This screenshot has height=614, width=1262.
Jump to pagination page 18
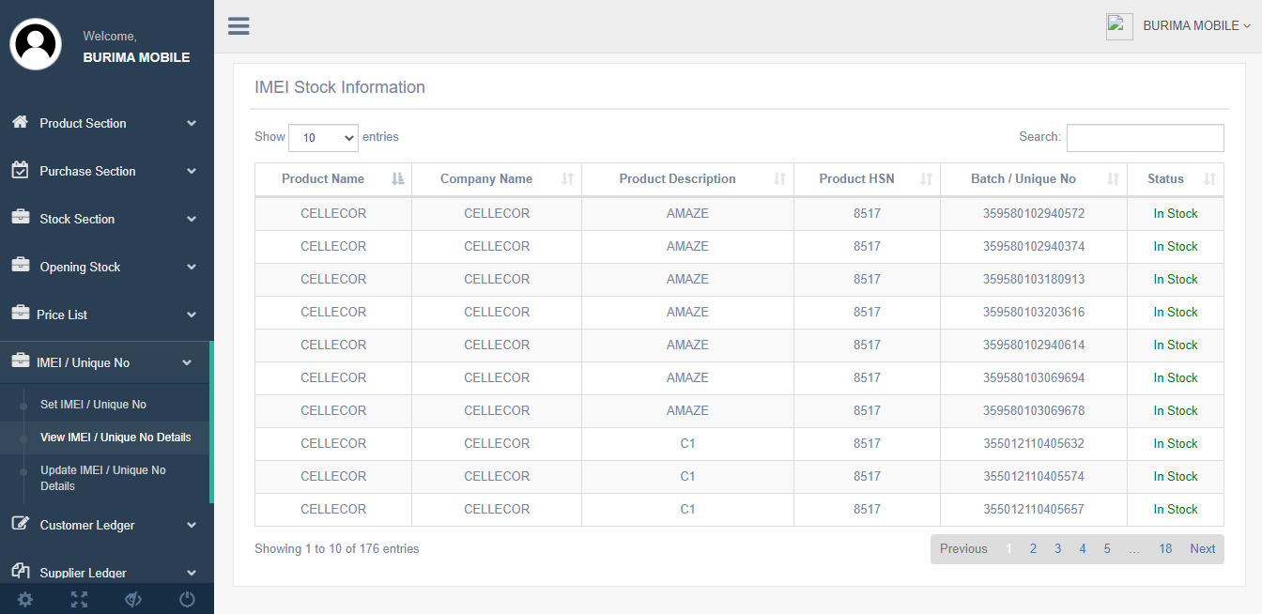[x=1165, y=549]
